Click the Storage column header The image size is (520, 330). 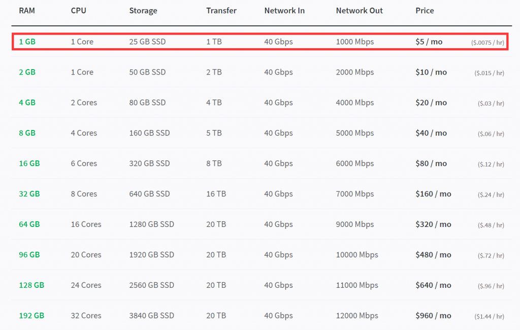tap(143, 11)
